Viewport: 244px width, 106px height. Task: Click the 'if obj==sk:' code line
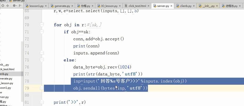(77, 32)
